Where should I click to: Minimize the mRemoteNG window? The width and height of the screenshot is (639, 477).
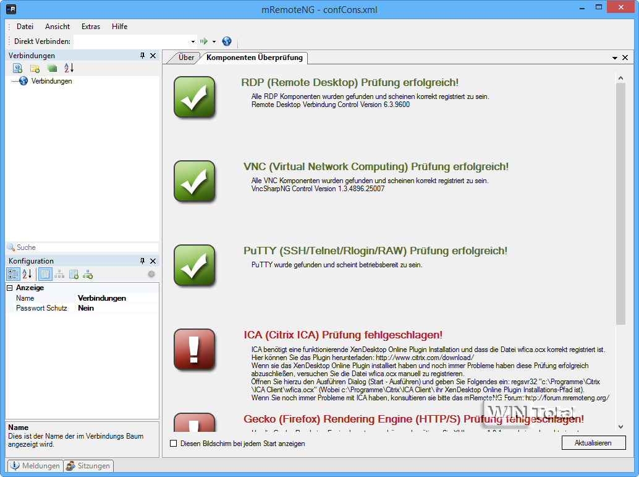(582, 8)
